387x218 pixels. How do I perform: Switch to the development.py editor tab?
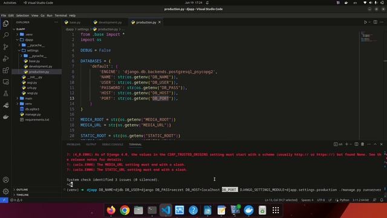click(109, 22)
